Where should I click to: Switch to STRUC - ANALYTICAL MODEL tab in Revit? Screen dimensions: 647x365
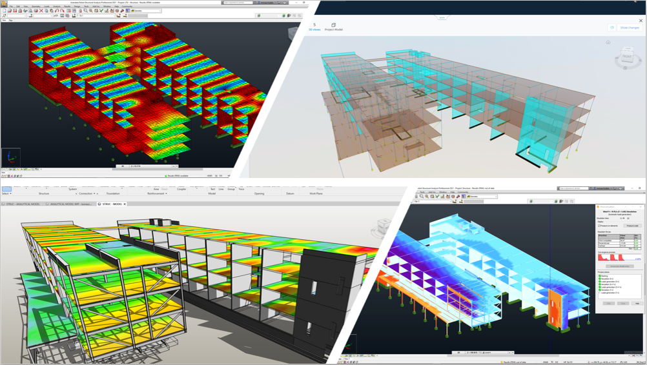coord(21,204)
